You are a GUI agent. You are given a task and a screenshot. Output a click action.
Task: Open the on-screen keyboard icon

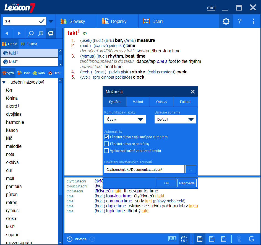pos(172,239)
